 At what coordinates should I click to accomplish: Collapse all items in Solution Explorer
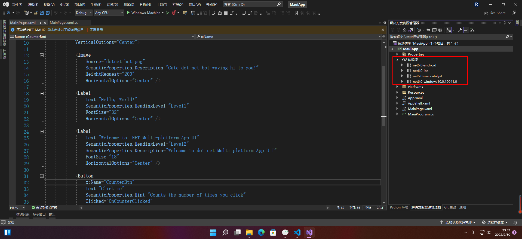point(434,30)
